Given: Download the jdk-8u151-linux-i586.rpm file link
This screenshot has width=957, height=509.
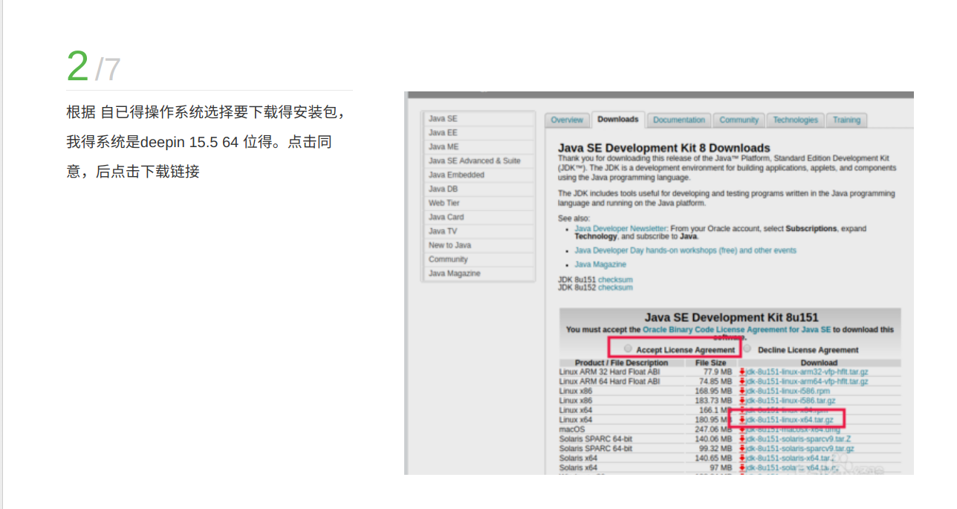Looking at the screenshot, I should [788, 392].
